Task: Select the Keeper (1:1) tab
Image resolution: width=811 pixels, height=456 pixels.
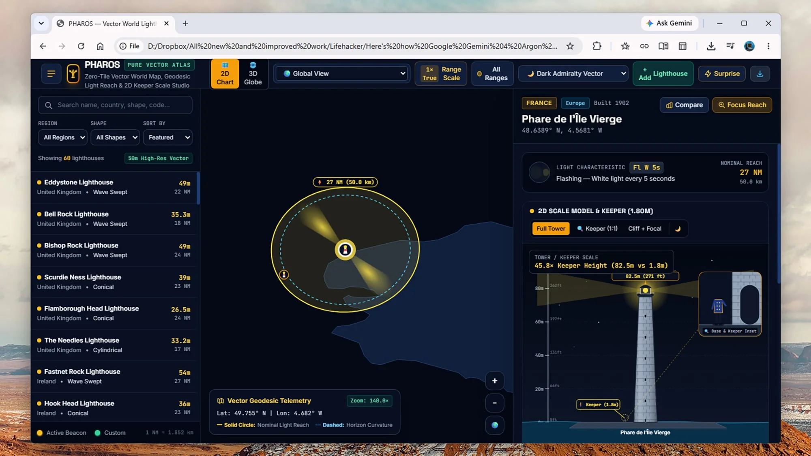Action: 597,229
